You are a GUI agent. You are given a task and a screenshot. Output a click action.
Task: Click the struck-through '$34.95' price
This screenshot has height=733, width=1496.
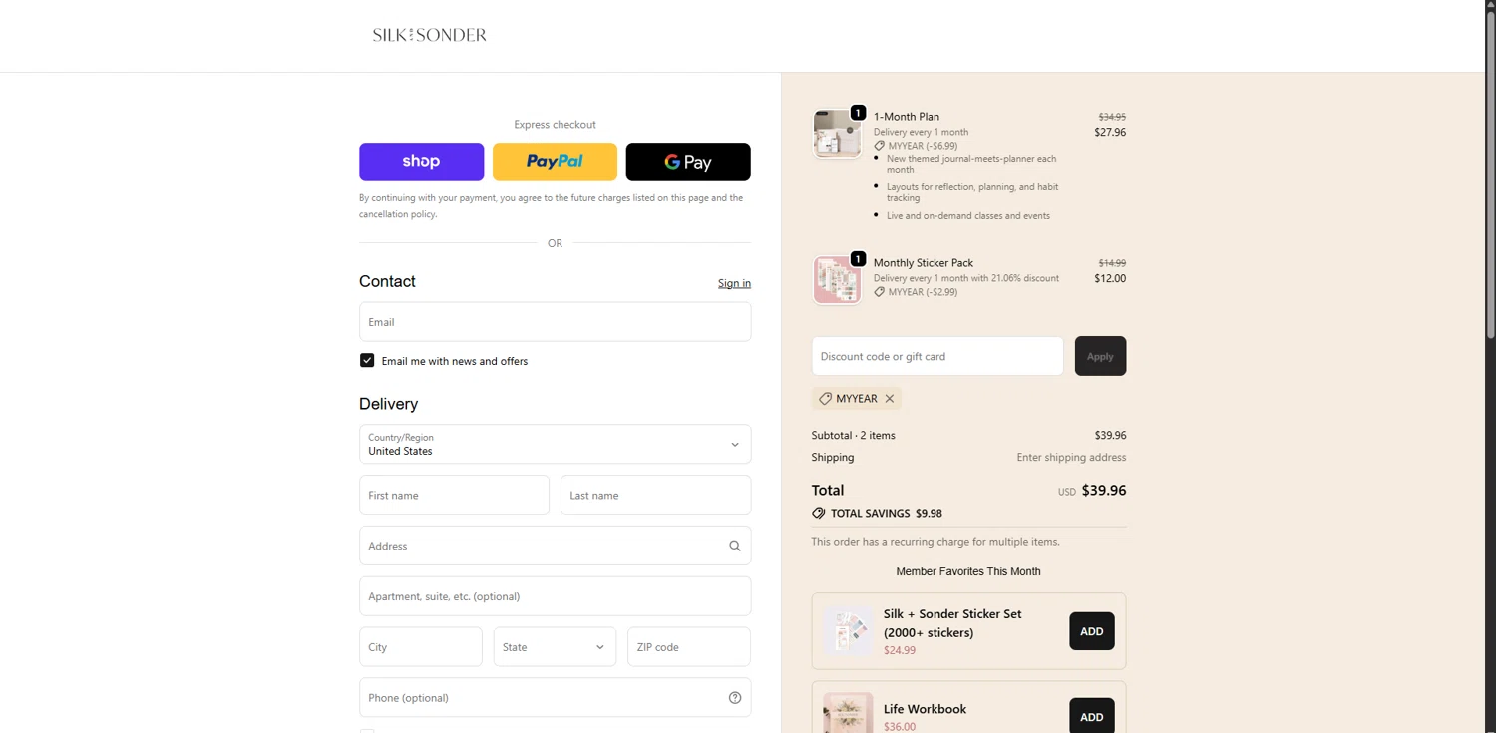coord(1112,117)
